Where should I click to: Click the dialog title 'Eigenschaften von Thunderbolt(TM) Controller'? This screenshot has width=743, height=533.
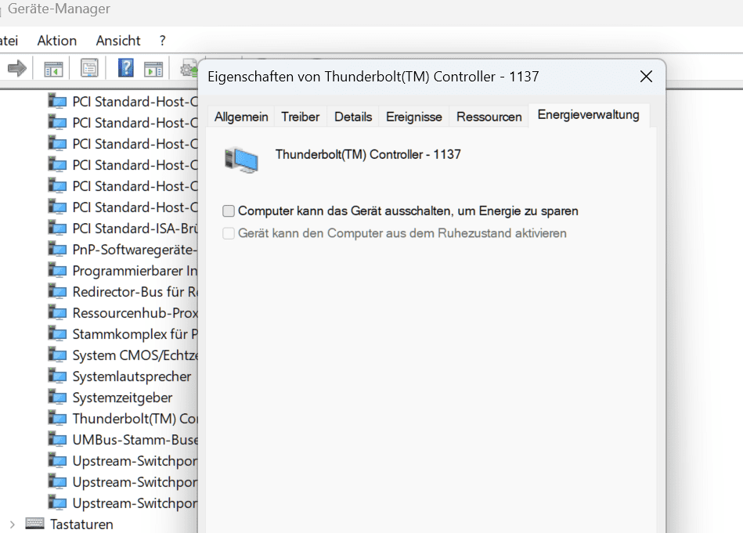(x=373, y=77)
